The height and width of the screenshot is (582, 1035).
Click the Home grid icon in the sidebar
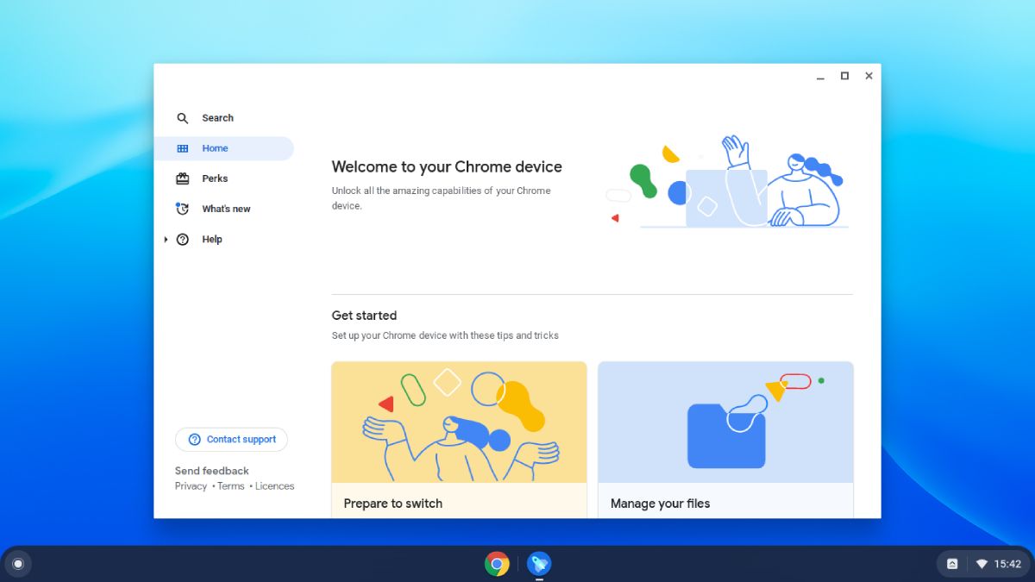point(183,148)
